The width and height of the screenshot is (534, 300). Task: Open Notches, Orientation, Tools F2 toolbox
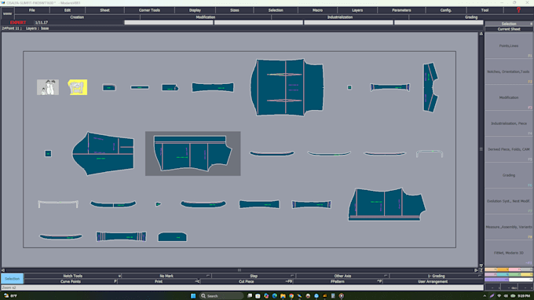[509, 71]
